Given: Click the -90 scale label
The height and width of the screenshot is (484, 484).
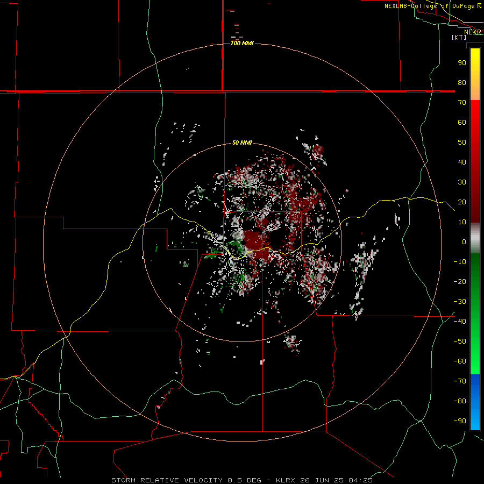Looking at the screenshot, I should coord(460,421).
